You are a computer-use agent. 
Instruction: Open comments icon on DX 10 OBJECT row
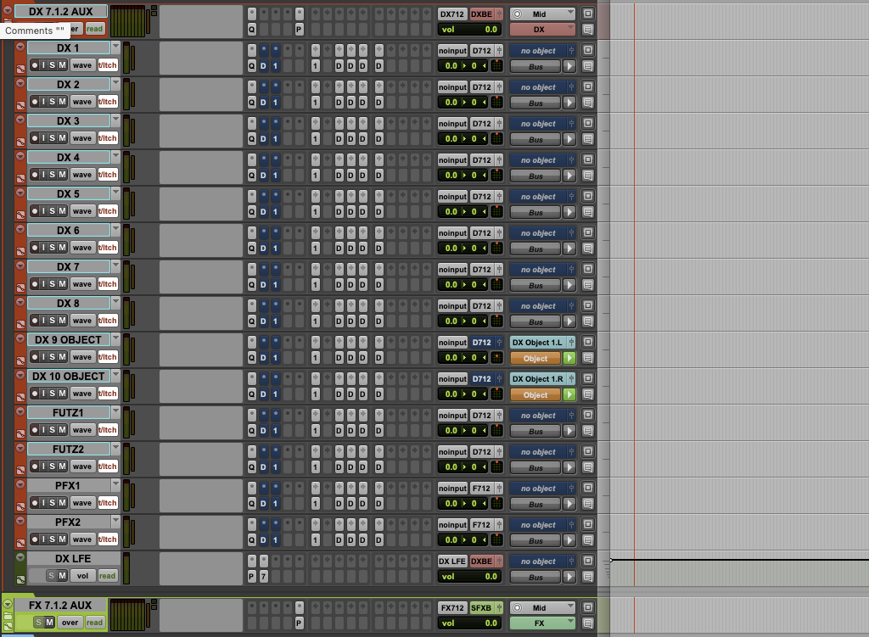pos(588,394)
